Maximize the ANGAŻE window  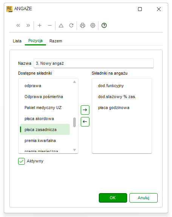click(140, 9)
